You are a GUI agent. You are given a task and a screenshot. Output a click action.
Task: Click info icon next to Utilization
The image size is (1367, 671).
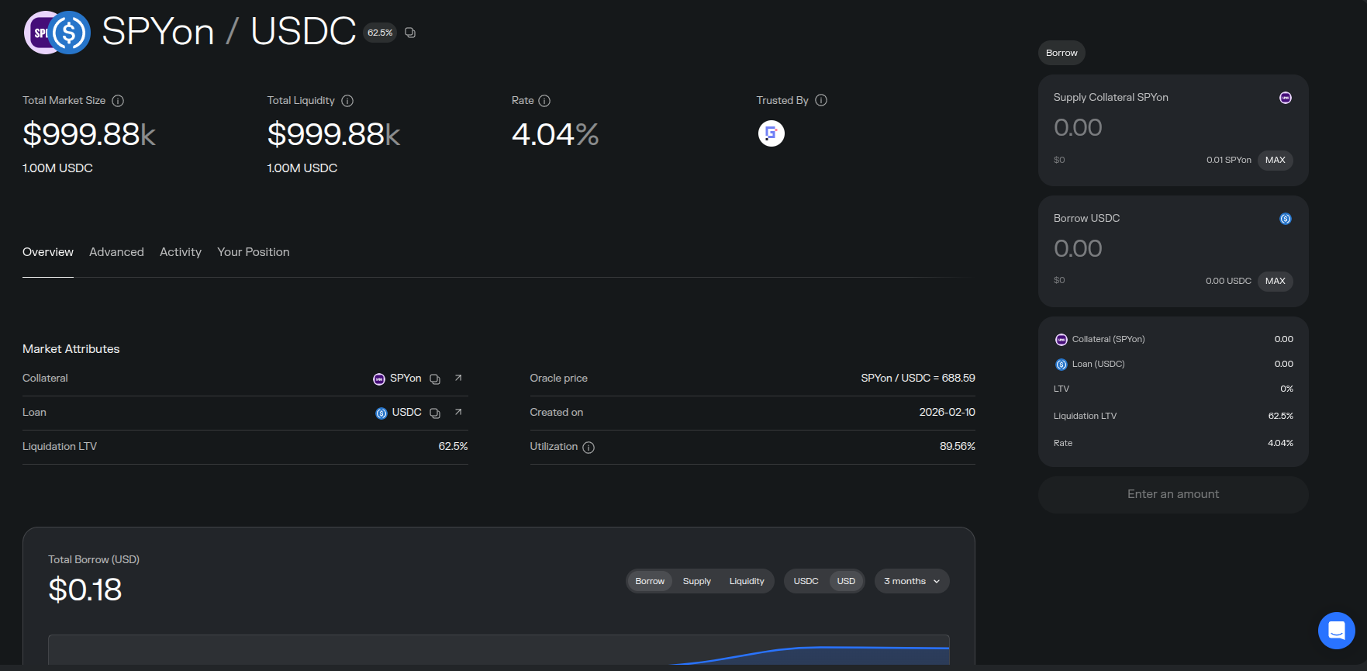point(589,448)
